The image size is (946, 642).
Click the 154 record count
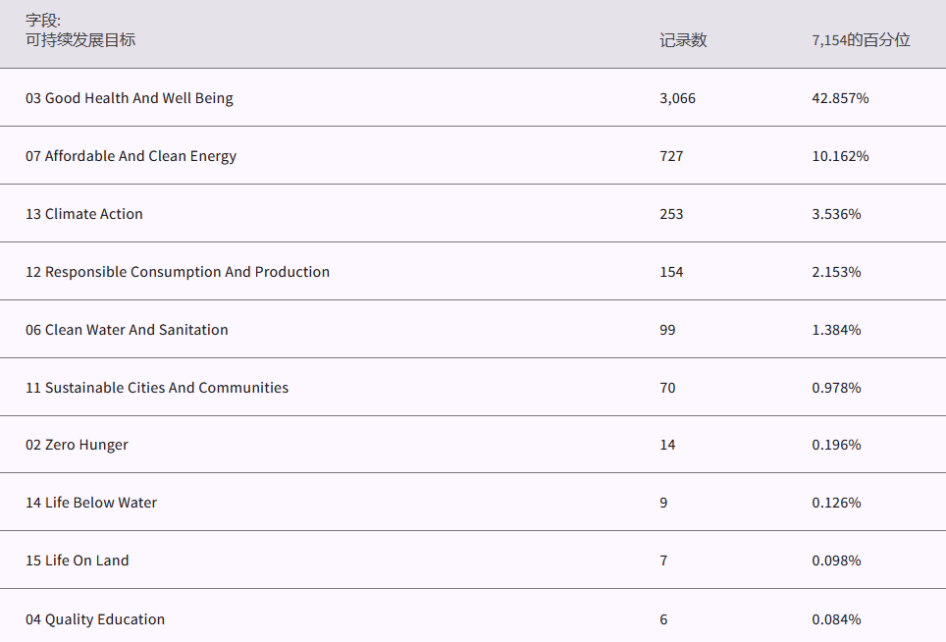[x=671, y=272]
